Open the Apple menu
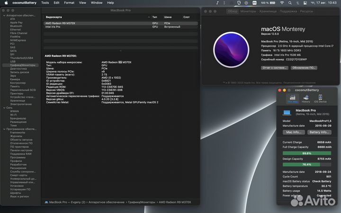Image resolution: width=341 pixels, height=213 pixels. (6, 3)
